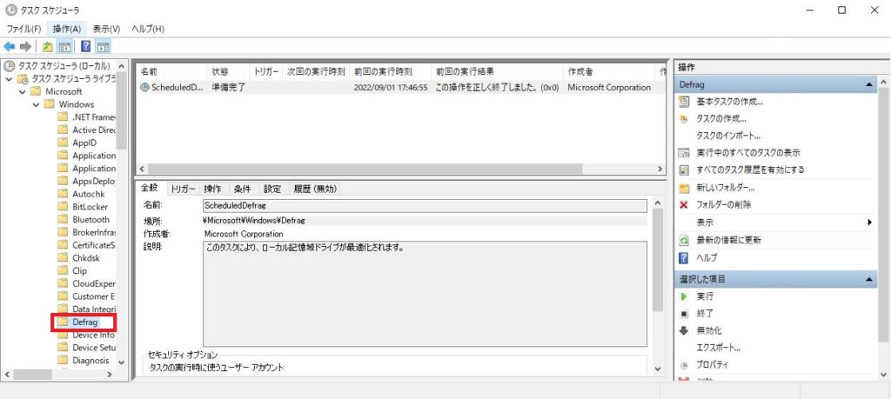Viewport: 891px width, 399px height.
Task: Toggle the action pane toolbar icon
Action: point(104,46)
